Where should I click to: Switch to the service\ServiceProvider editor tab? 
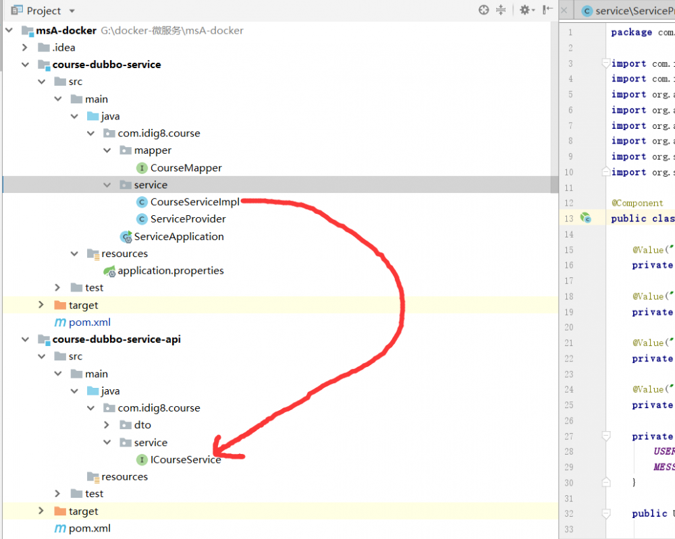[x=628, y=11]
